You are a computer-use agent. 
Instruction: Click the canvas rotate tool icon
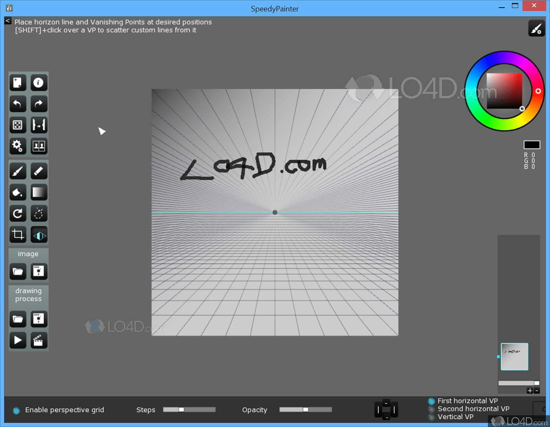[18, 213]
